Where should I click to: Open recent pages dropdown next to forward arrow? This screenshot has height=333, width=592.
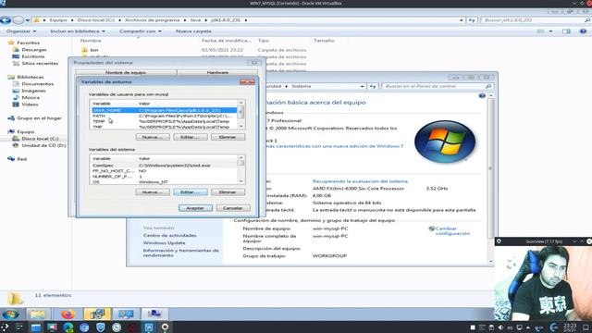click(x=28, y=20)
